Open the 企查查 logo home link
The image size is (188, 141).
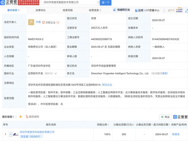[9, 2]
